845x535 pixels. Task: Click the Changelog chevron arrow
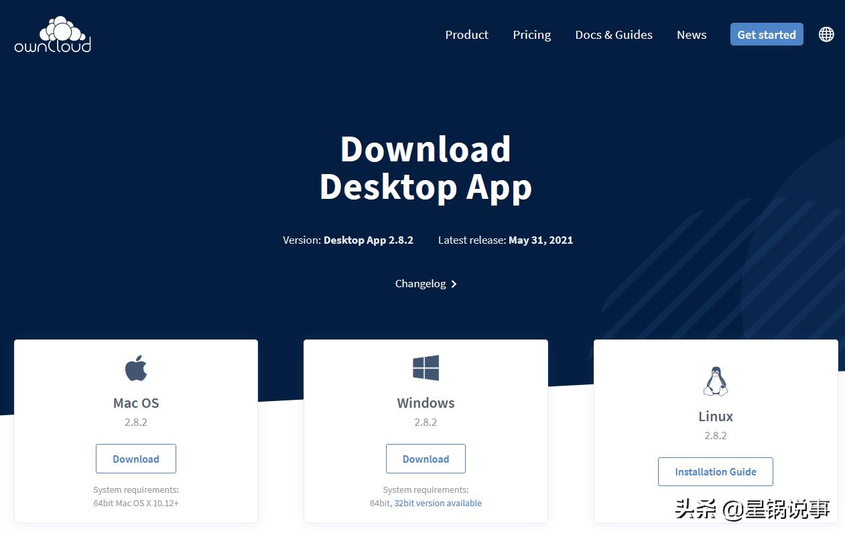(454, 284)
